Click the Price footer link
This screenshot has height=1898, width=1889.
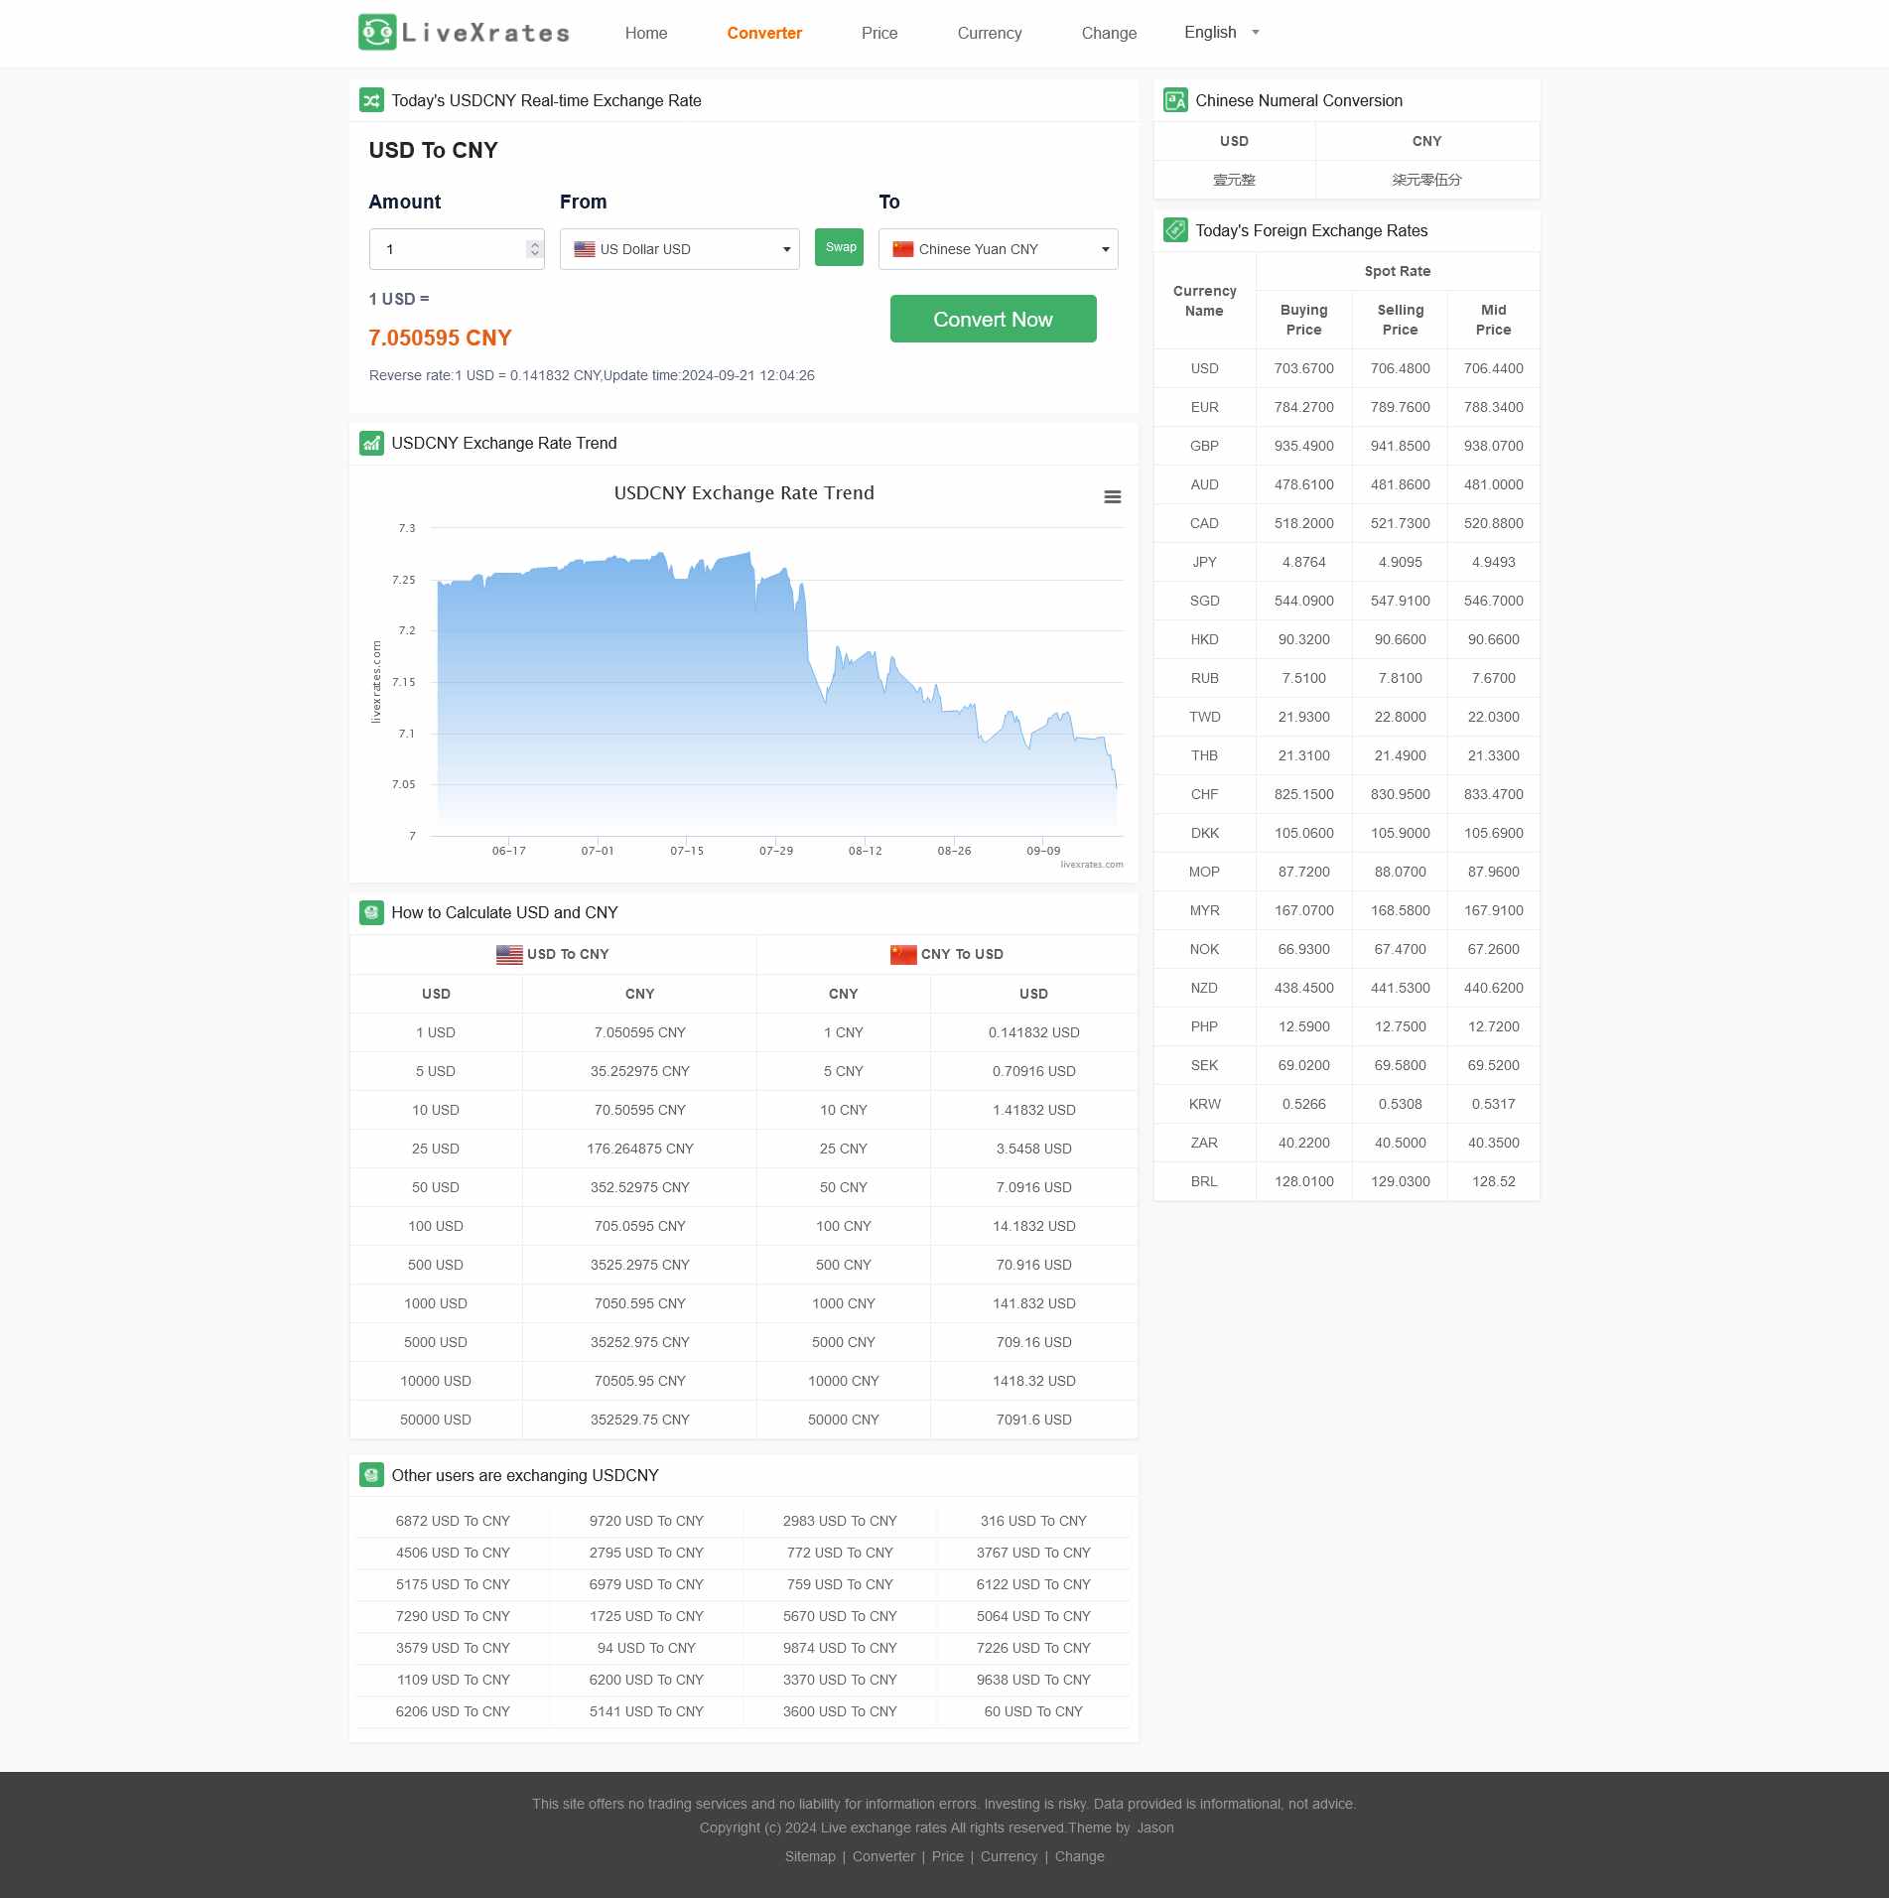point(947,1856)
